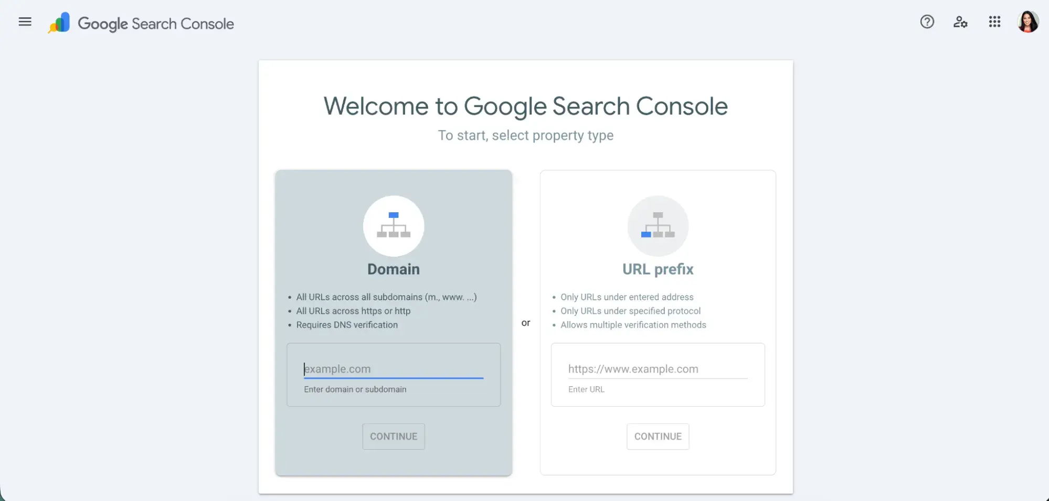Image resolution: width=1049 pixels, height=501 pixels.
Task: Open the Help menu
Action: (x=927, y=21)
